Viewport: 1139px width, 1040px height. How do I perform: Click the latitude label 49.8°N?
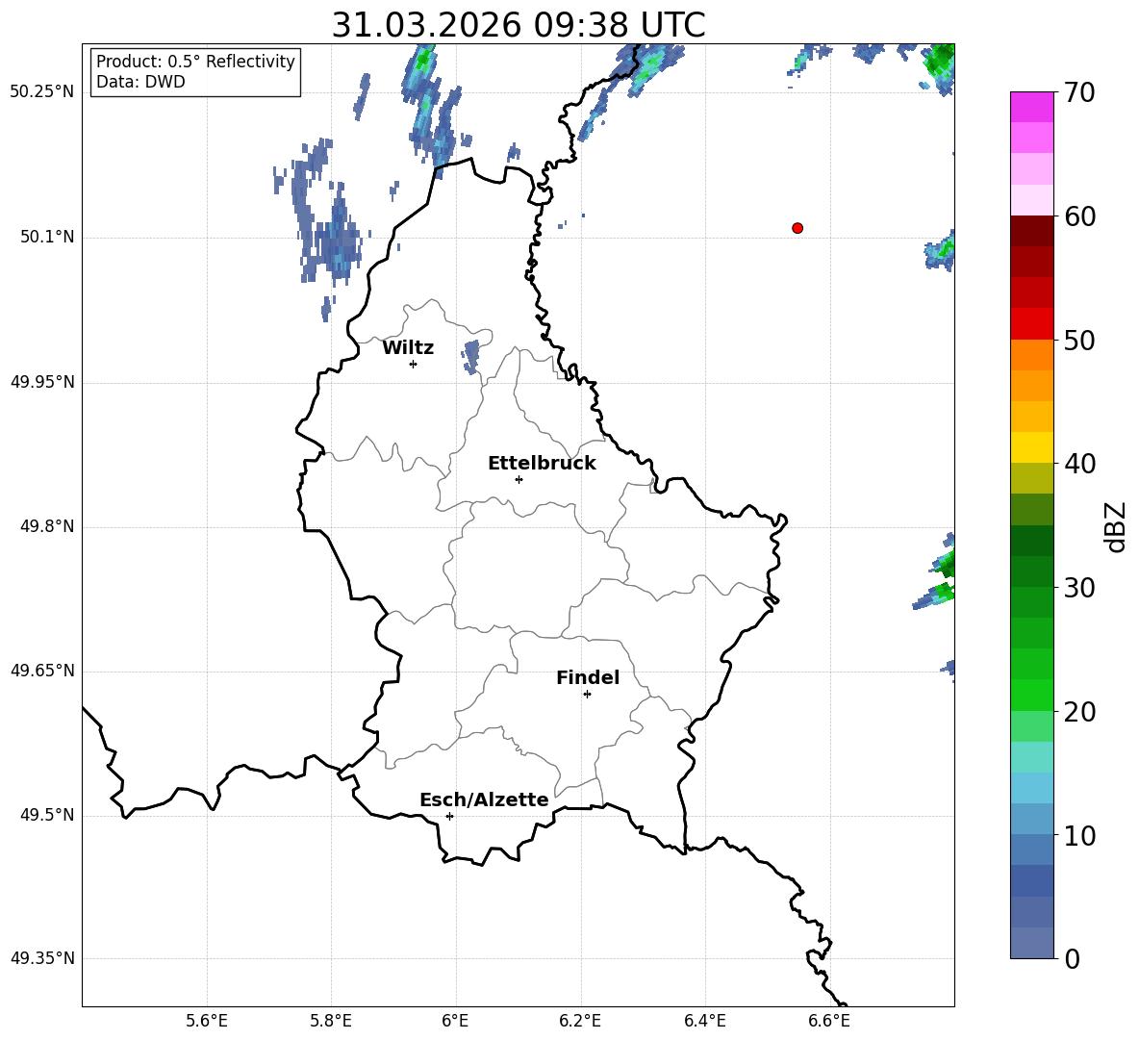point(47,526)
